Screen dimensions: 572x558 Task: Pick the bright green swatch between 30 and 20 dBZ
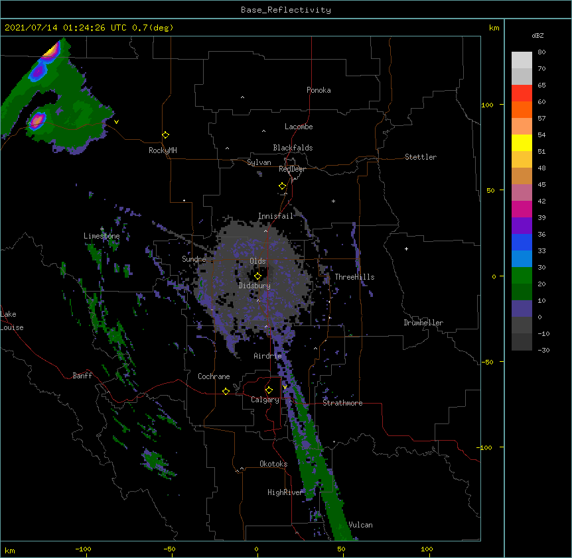point(522,275)
